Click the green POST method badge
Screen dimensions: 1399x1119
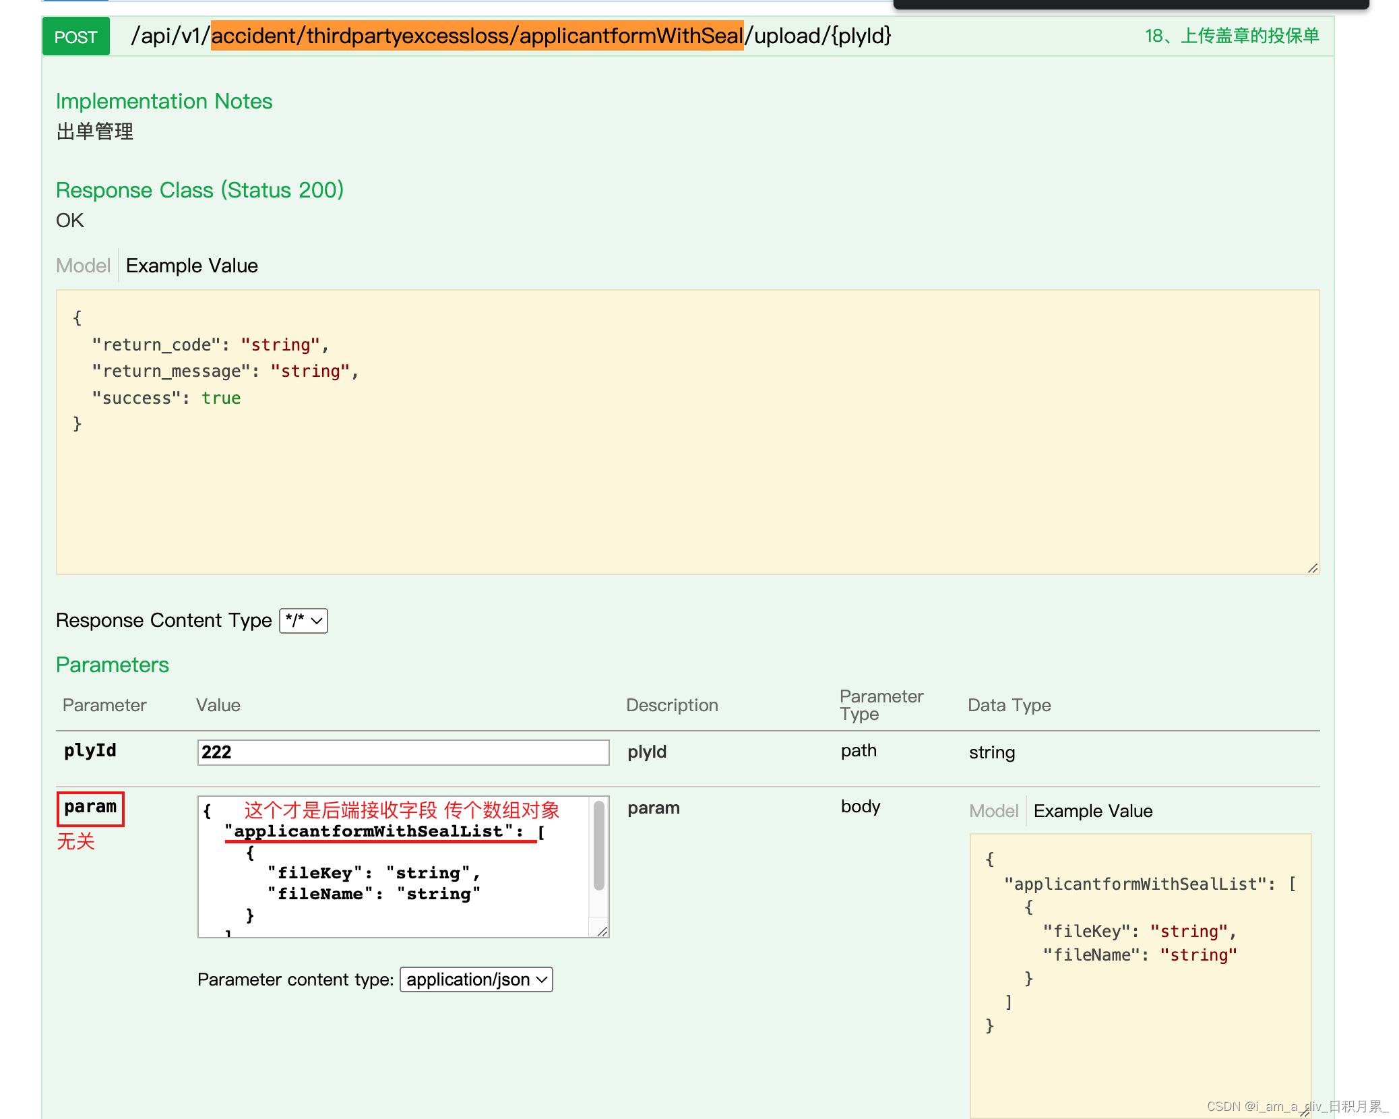75,36
